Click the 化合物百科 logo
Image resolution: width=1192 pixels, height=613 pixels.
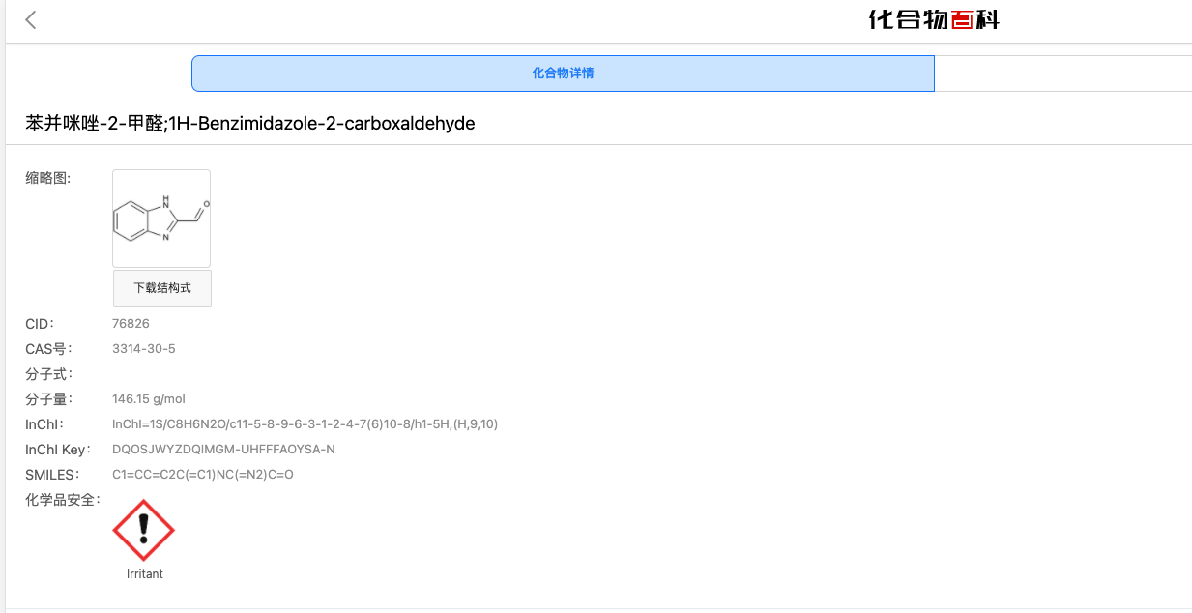coord(934,19)
